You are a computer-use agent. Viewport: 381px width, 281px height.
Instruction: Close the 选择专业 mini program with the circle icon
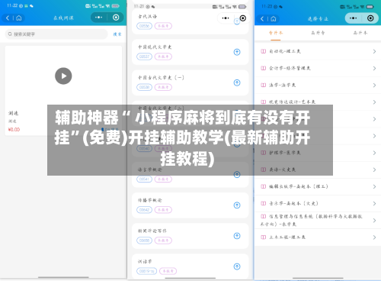[x=370, y=18]
